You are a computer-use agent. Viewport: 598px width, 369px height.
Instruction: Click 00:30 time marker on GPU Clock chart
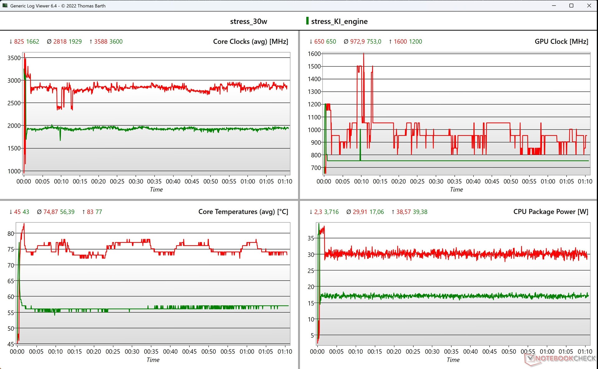point(436,181)
